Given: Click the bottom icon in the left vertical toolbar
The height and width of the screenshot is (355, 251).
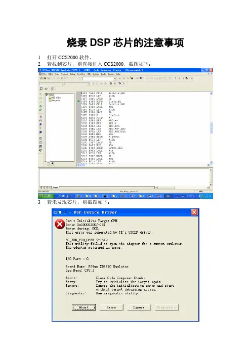Looking at the screenshot, I should tap(40, 150).
